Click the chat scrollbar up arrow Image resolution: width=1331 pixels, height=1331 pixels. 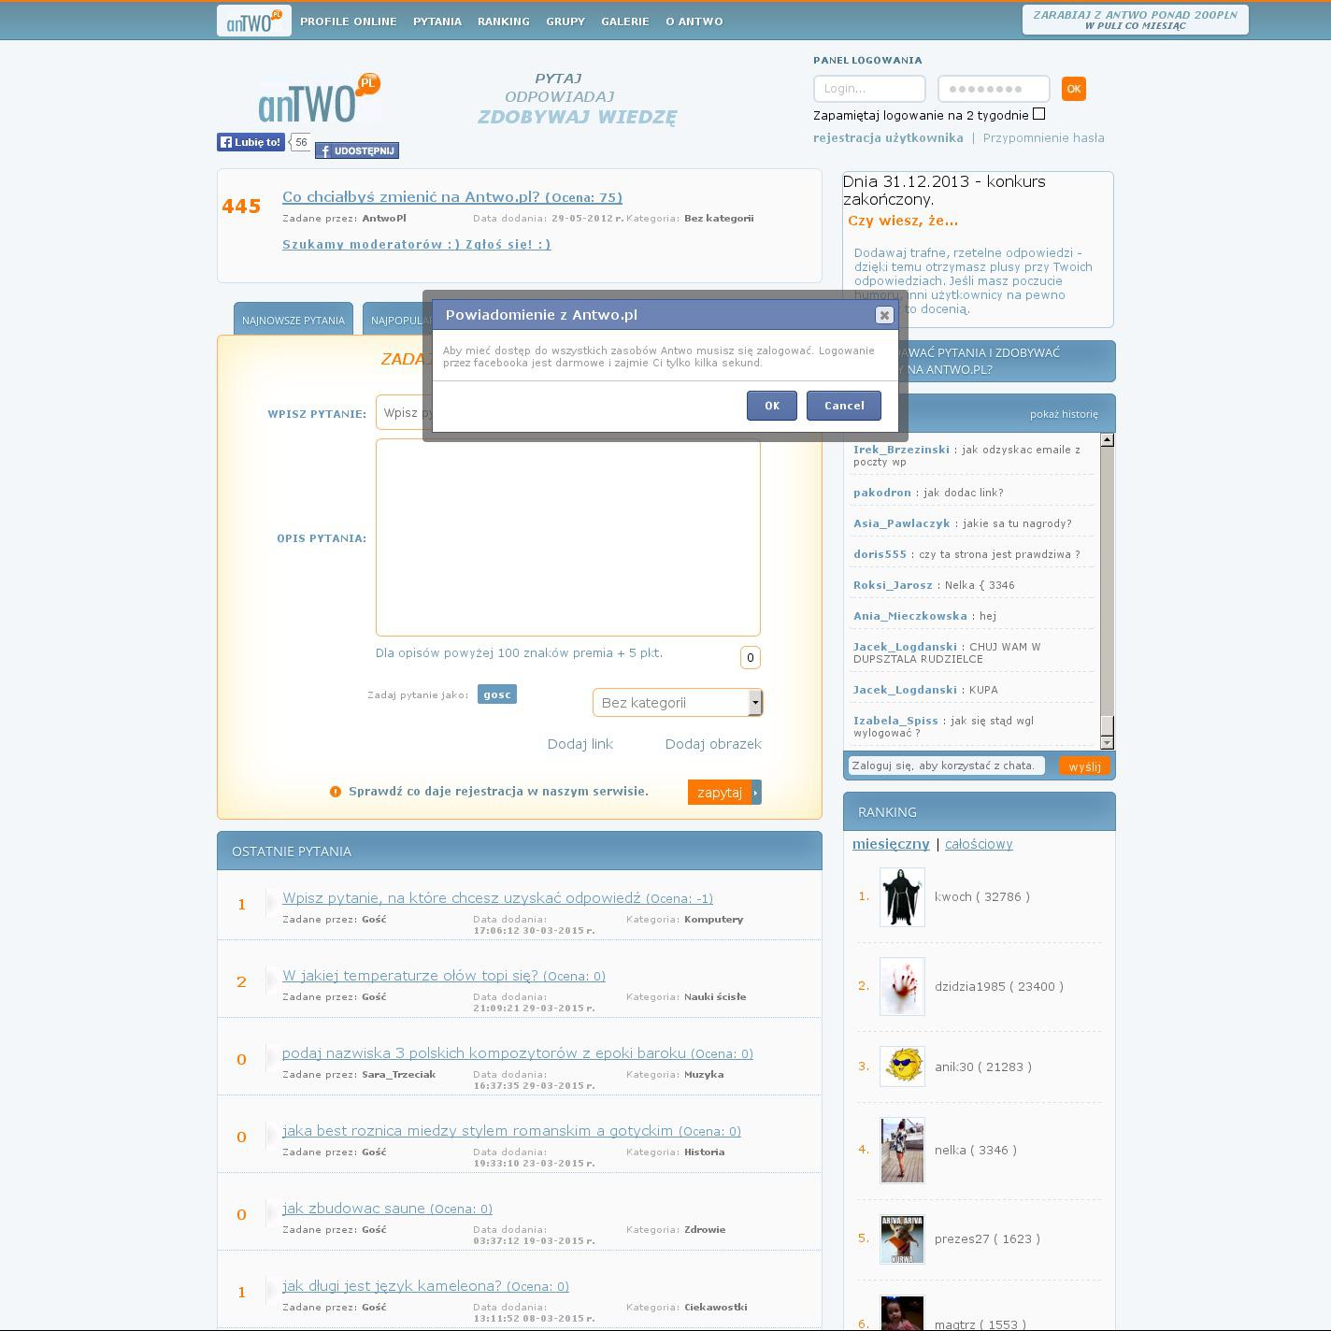click(1107, 440)
